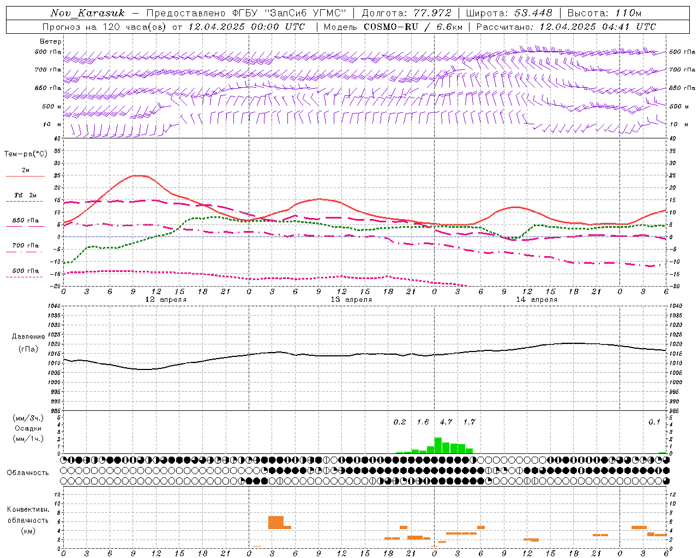Click the "13 апреля" date label
The image size is (698, 558).
pos(351,300)
